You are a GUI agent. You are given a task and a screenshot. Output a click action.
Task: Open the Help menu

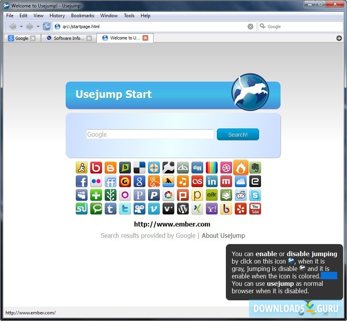tap(145, 16)
